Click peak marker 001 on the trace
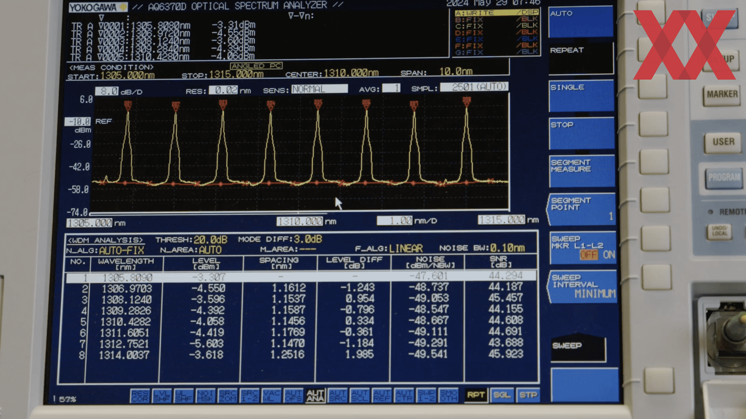Image resolution: width=746 pixels, height=419 pixels. pos(128,105)
